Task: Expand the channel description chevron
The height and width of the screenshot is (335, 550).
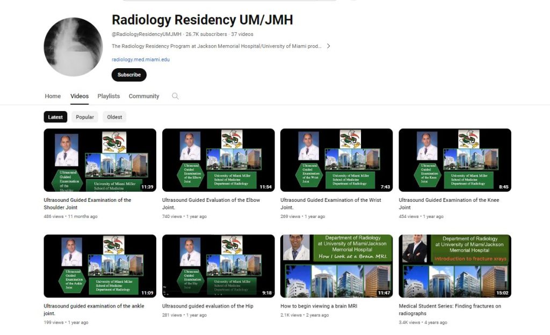Action: coord(328,46)
